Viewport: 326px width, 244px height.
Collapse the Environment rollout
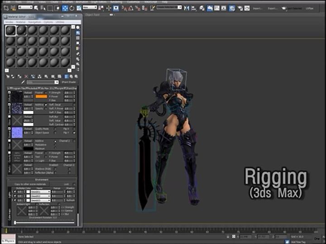pyautogui.click(x=42, y=180)
